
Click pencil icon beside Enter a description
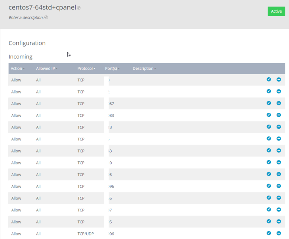pos(46,17)
